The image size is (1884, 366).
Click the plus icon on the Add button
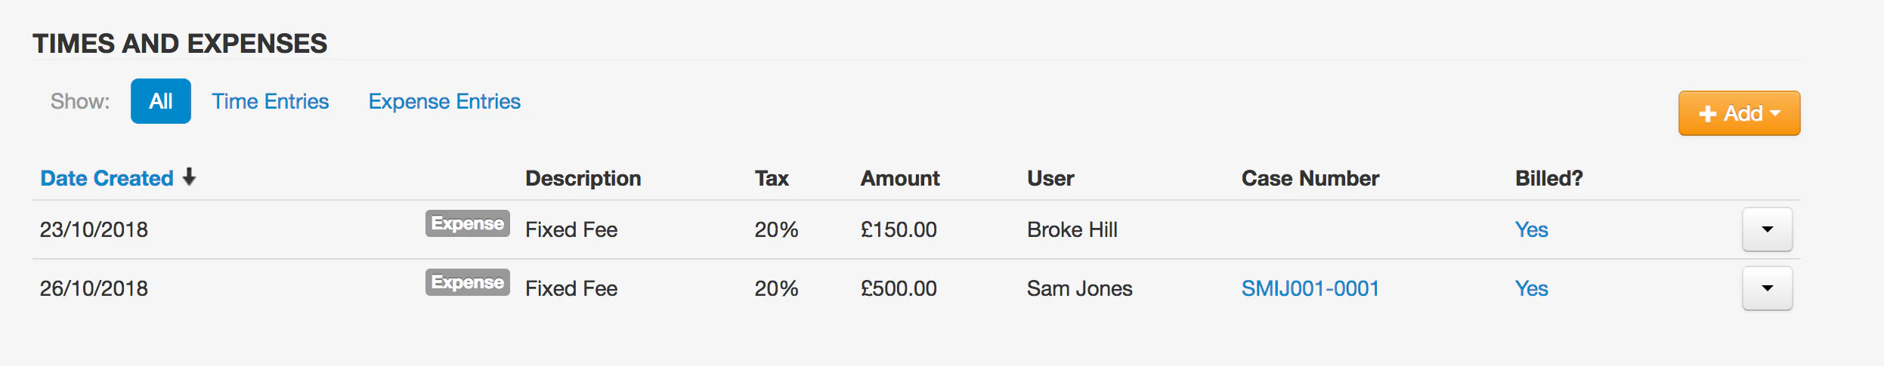1707,114
